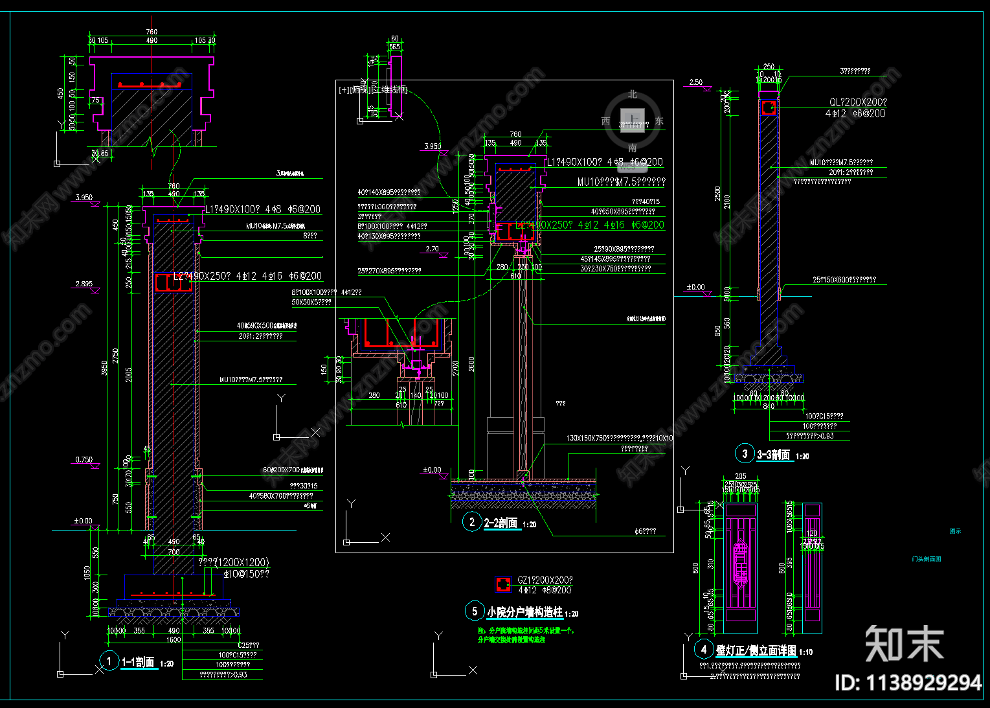990x708 pixels.
Task: Select the title "小院分户墙构造柱"
Action: coord(525,612)
